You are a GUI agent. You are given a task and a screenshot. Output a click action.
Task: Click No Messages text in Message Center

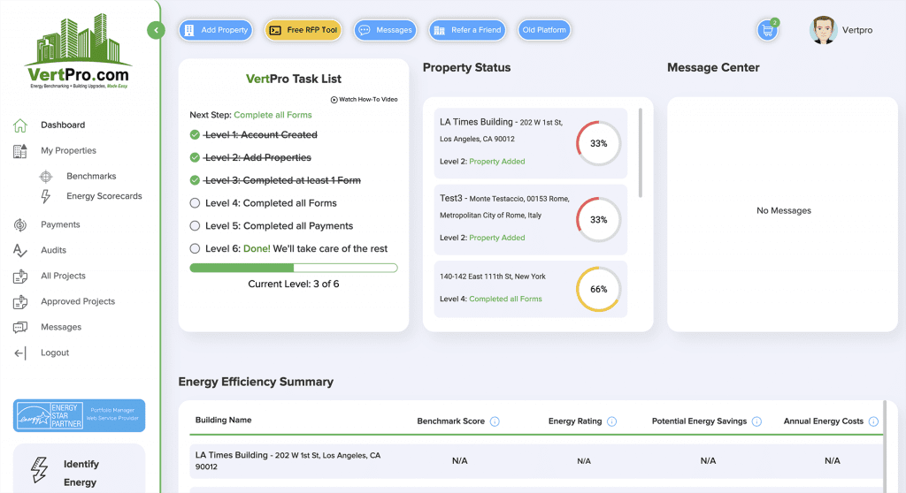pos(784,210)
